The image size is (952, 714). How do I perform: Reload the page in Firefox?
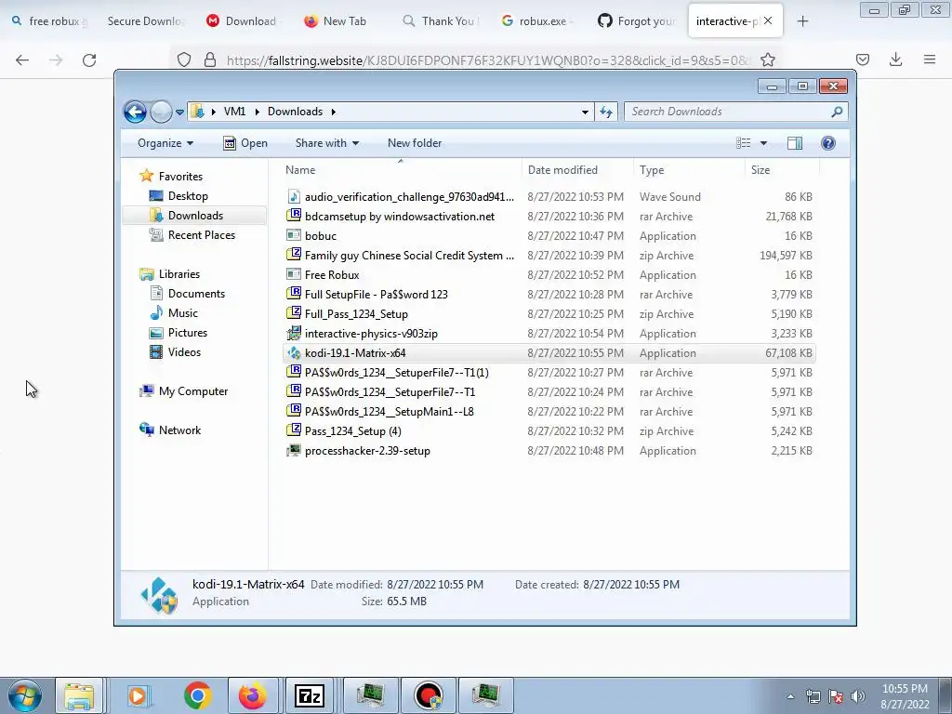(x=89, y=60)
